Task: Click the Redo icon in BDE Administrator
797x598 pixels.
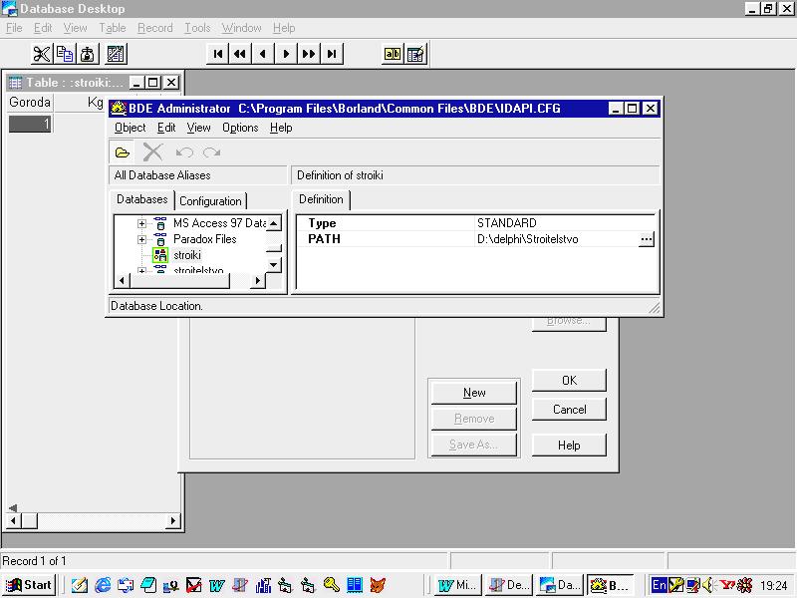Action: pyautogui.click(x=211, y=152)
